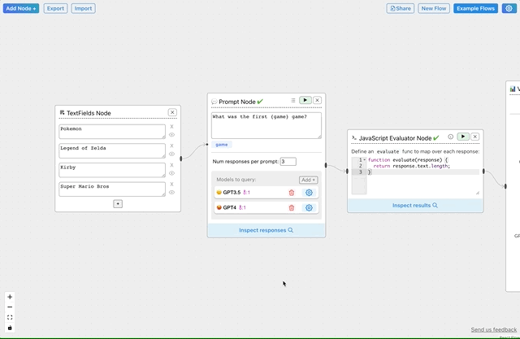The width and height of the screenshot is (520, 339).
Task: Click the Evaluator Node output handle
Action: [483, 172]
